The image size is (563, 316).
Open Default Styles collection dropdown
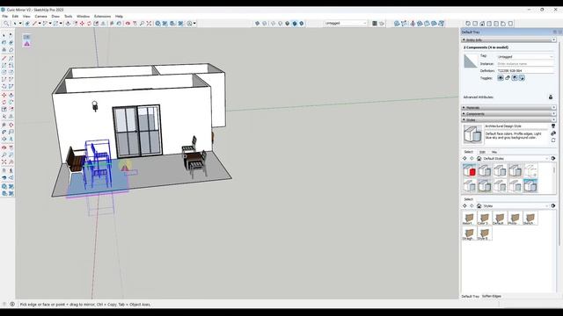(515, 158)
